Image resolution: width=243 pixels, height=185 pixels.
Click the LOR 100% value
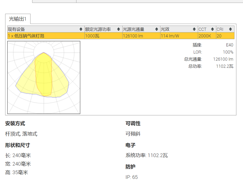[228, 52]
